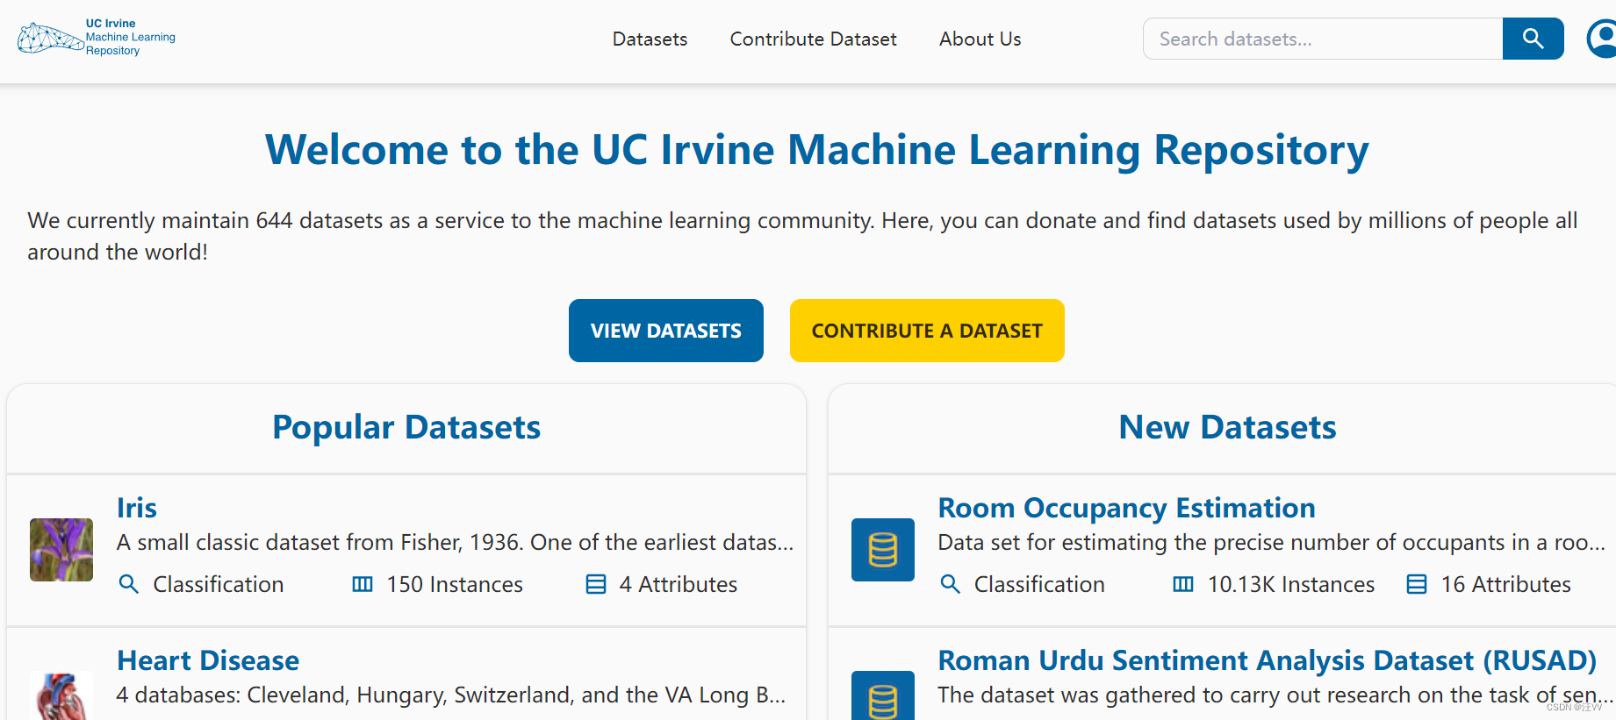Image resolution: width=1616 pixels, height=720 pixels.
Task: Click the table icon beside 16 Attributes
Action: coord(1417,584)
